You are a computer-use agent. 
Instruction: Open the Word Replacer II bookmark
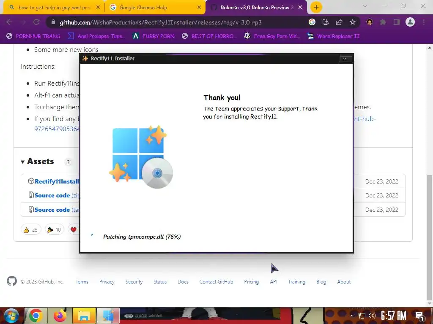(x=333, y=36)
